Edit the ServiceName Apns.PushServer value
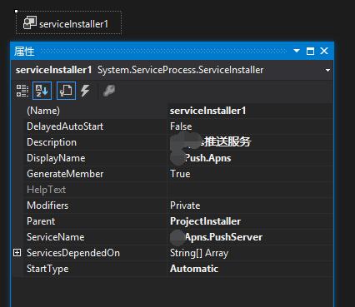Screen dimensions: 355x307 (250, 237)
